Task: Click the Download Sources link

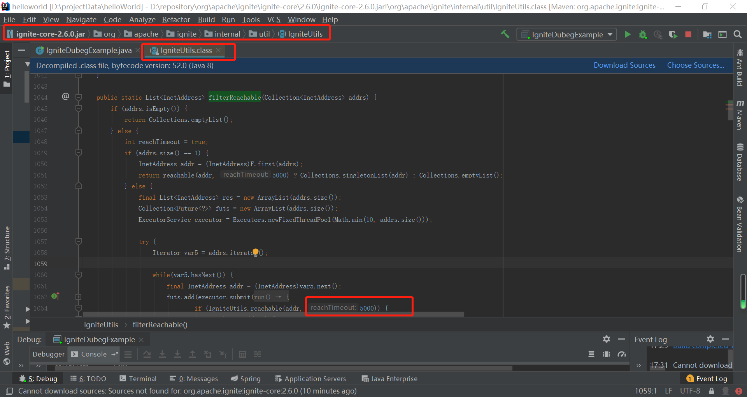Action: tap(624, 65)
